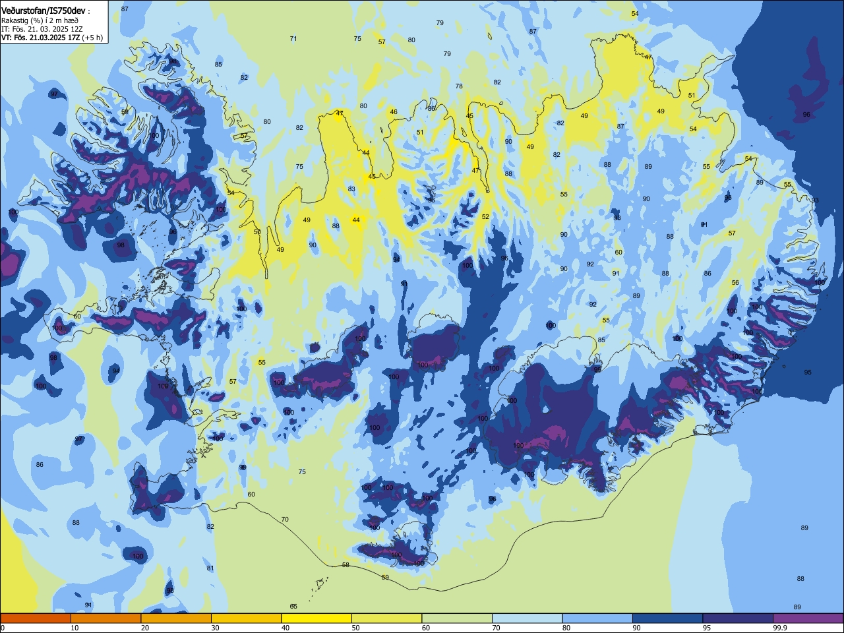Screen dimensions: 844x633
Task: Click the 81 humidity value on the map
Action: coord(210,568)
